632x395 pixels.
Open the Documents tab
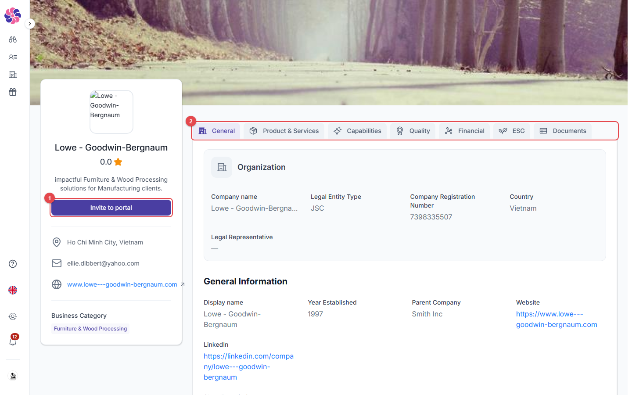coord(563,131)
